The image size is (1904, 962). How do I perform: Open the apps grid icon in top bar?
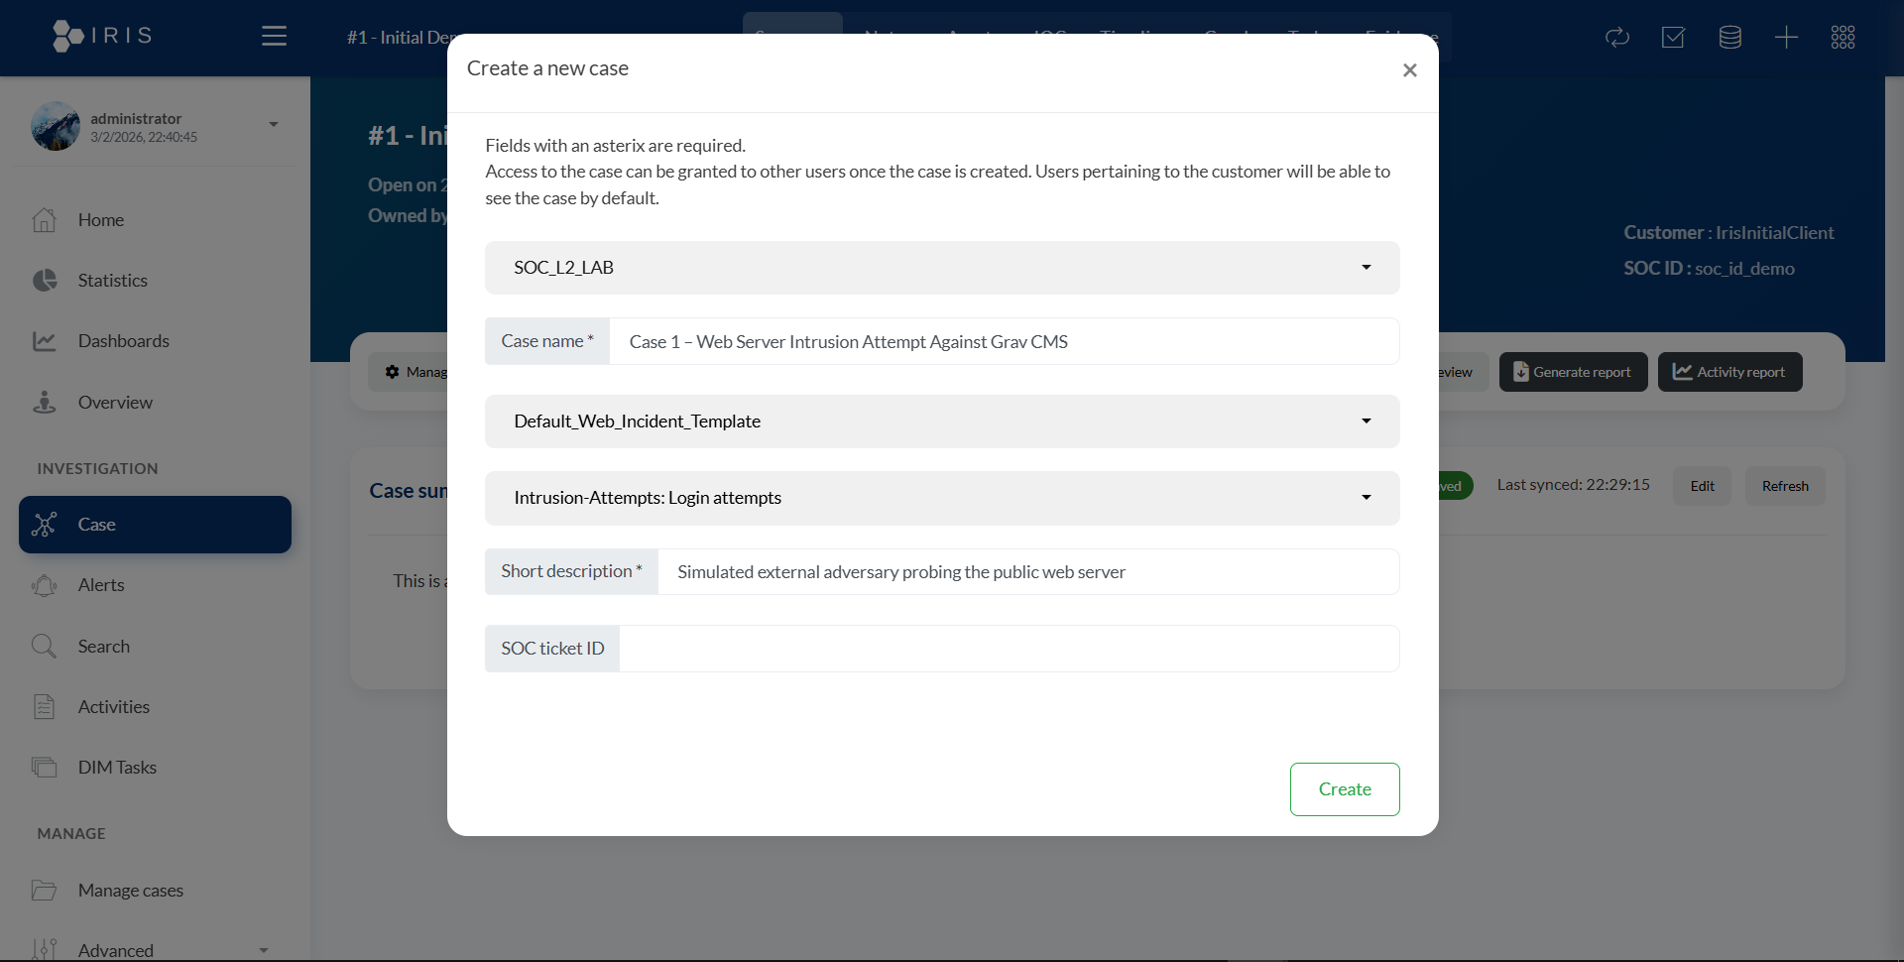tap(1843, 38)
